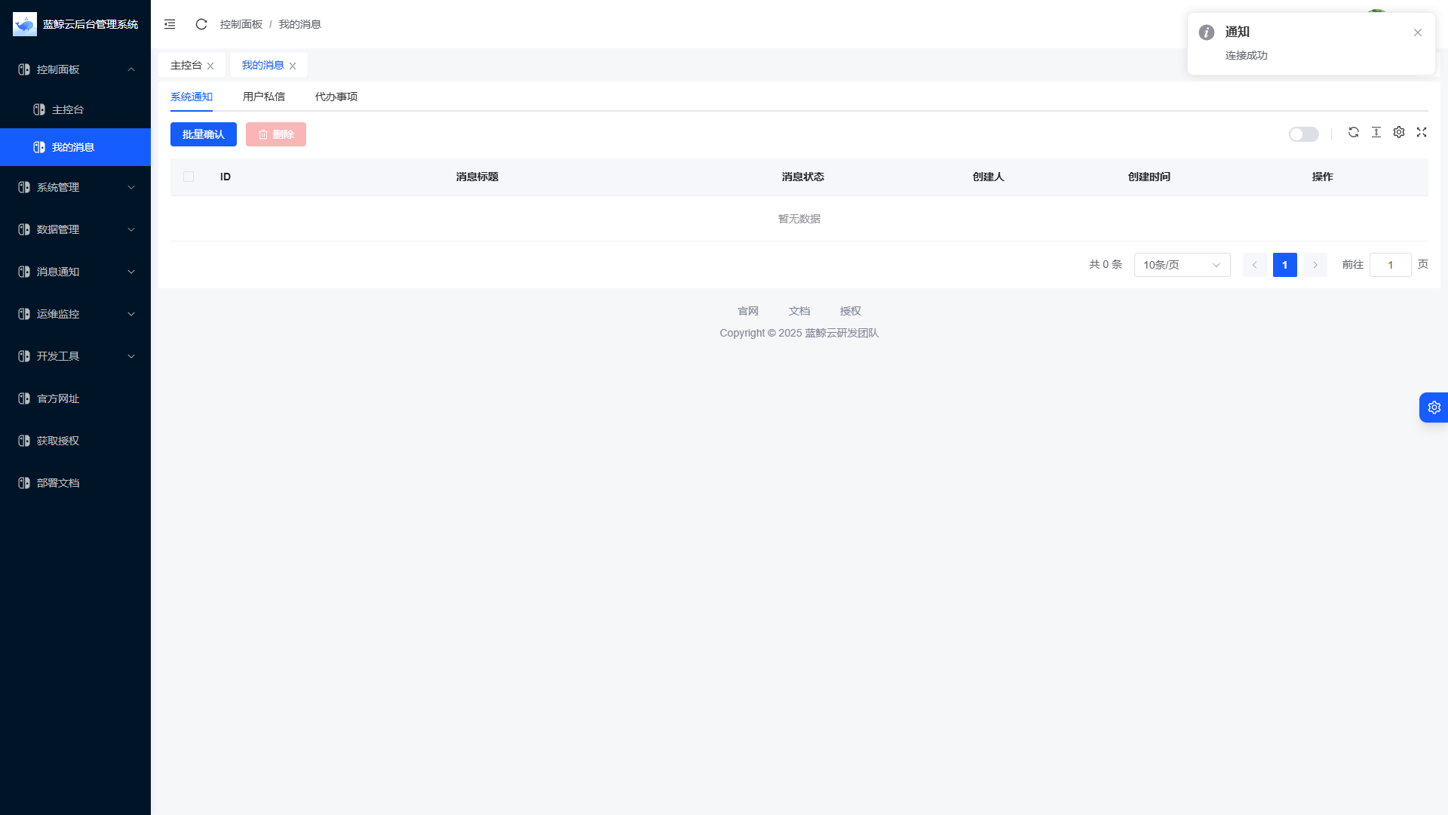
Task: Click the 批量确认 button
Action: tap(204, 134)
